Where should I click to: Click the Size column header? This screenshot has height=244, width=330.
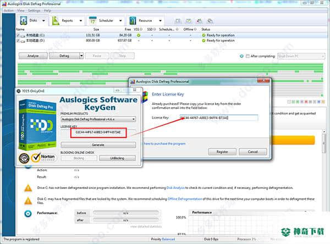[x=96, y=29]
